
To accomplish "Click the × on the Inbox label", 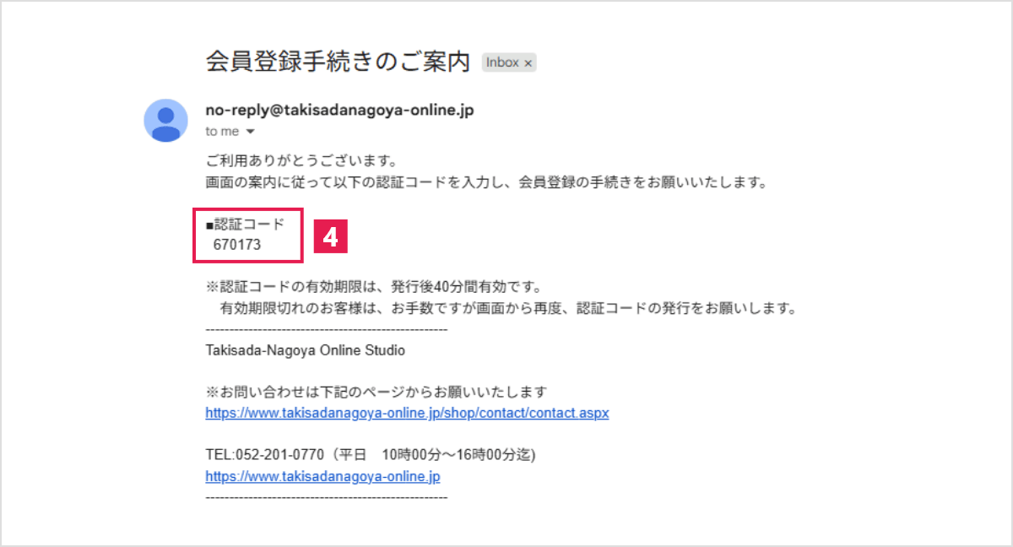I will (528, 62).
